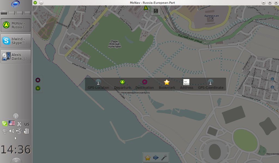This screenshot has height=163, width=279.
Task: Open the volume speaker tray control
Action: 11,131
